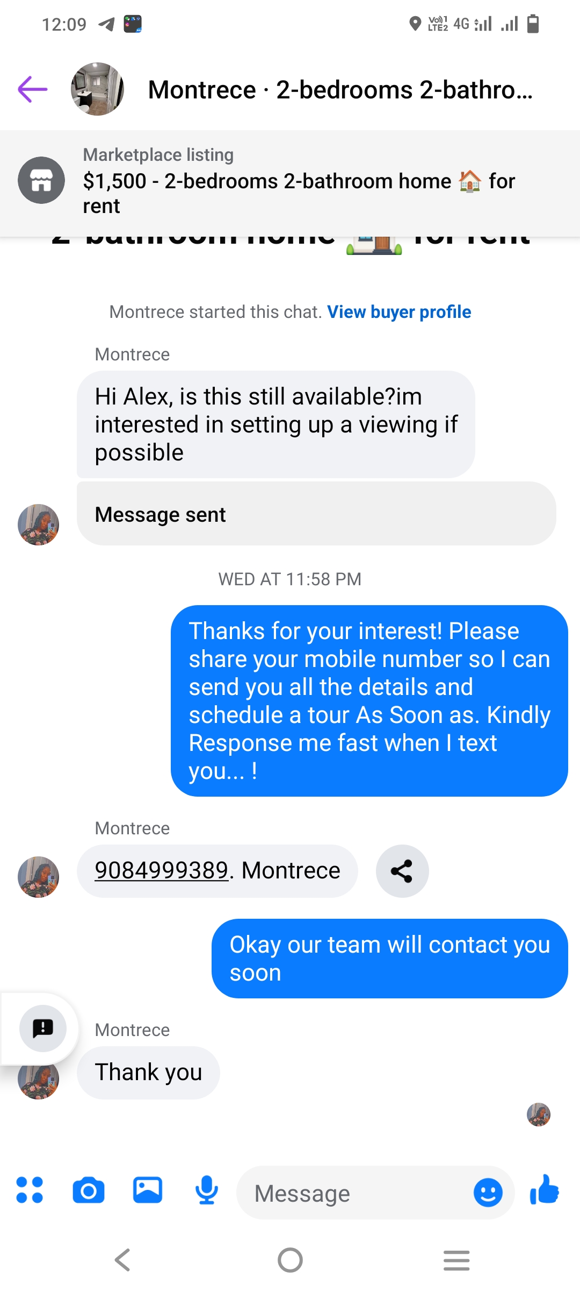Open the View buyer profile link

point(399,312)
